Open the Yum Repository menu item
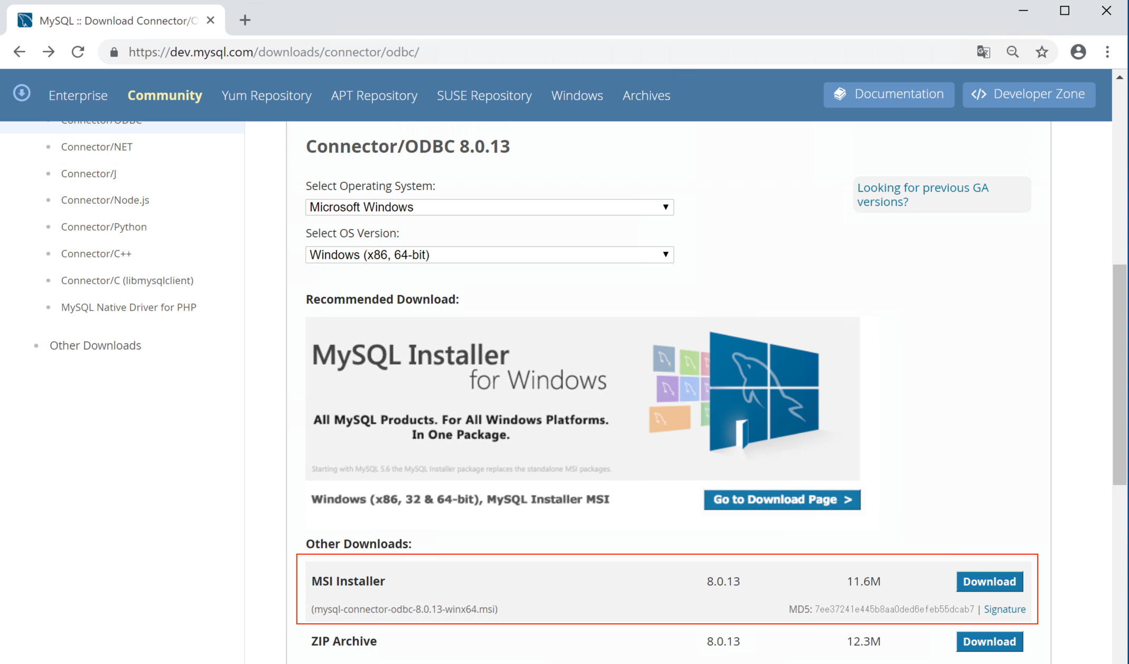The width and height of the screenshot is (1129, 664). coord(266,95)
